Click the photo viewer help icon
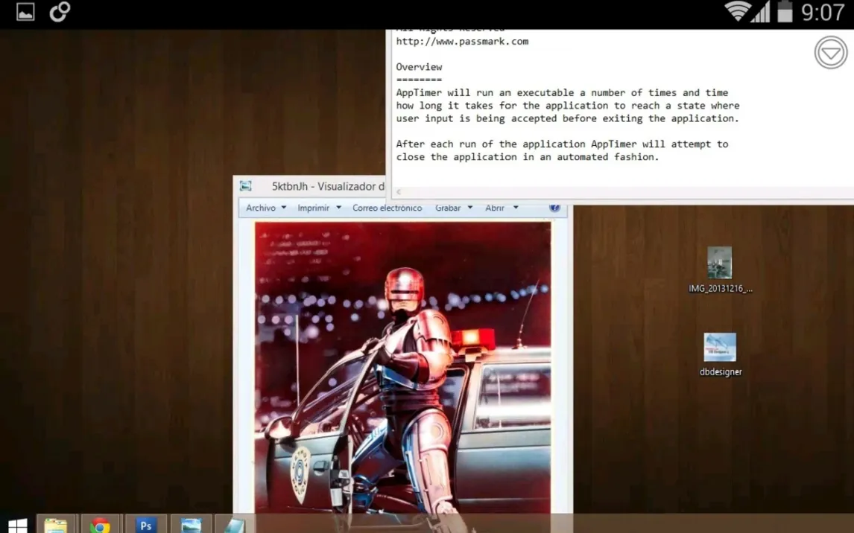Viewport: 854px width, 533px height. [x=554, y=207]
